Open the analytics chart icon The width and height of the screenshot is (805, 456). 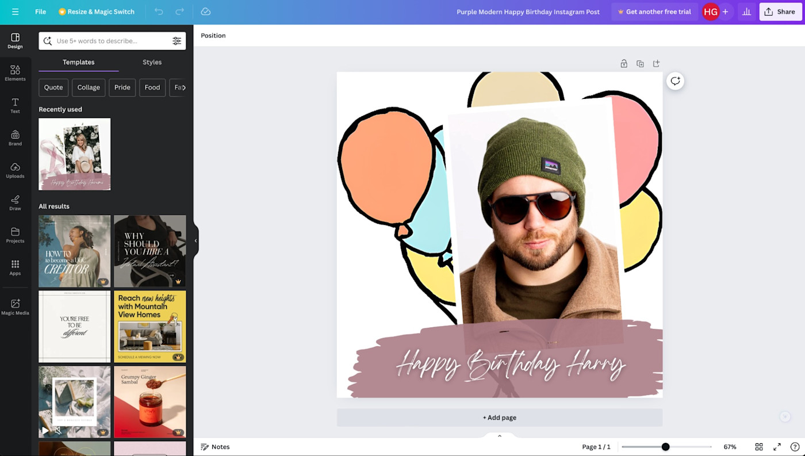pyautogui.click(x=746, y=12)
